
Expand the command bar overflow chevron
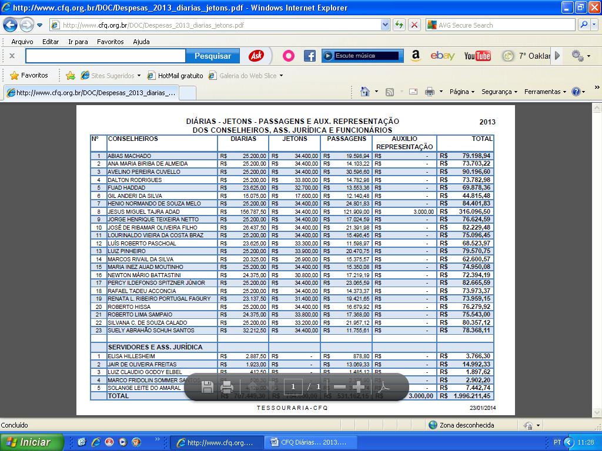(x=597, y=87)
